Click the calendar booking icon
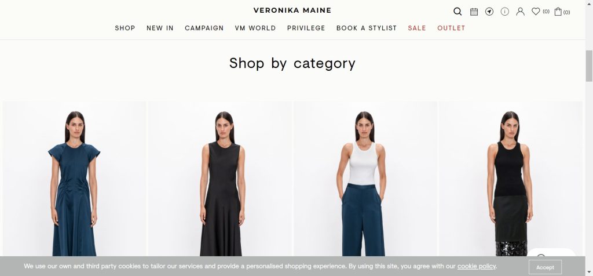Screen dimensions: 593x276 [x=474, y=12]
